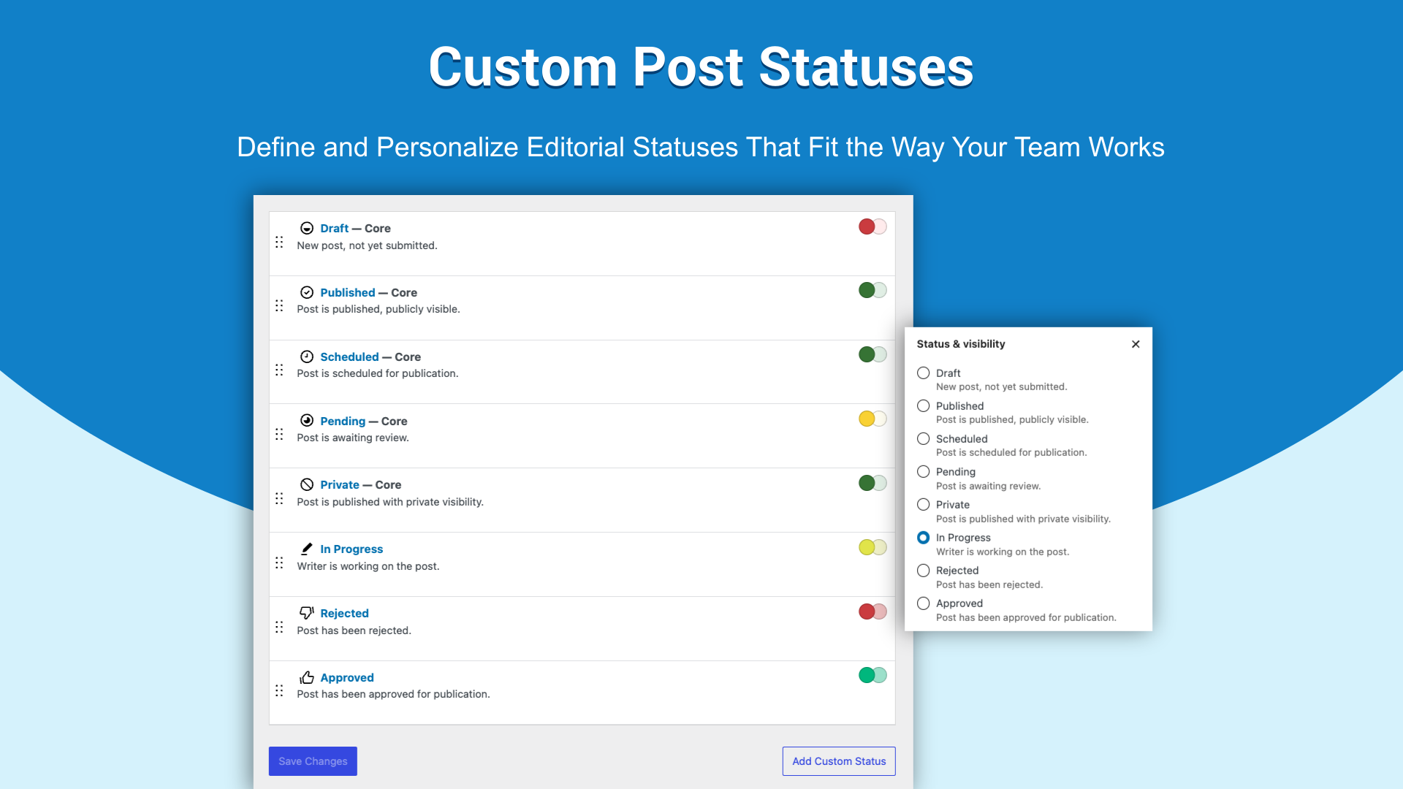This screenshot has height=789, width=1403.
Task: Click the Private prohibited-circle icon
Action: click(x=307, y=485)
